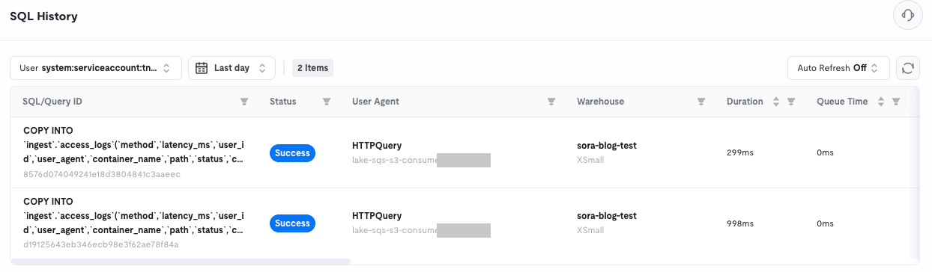Image resolution: width=932 pixels, height=272 pixels.
Task: Open filter for Warehouse column
Action: pyautogui.click(x=701, y=102)
